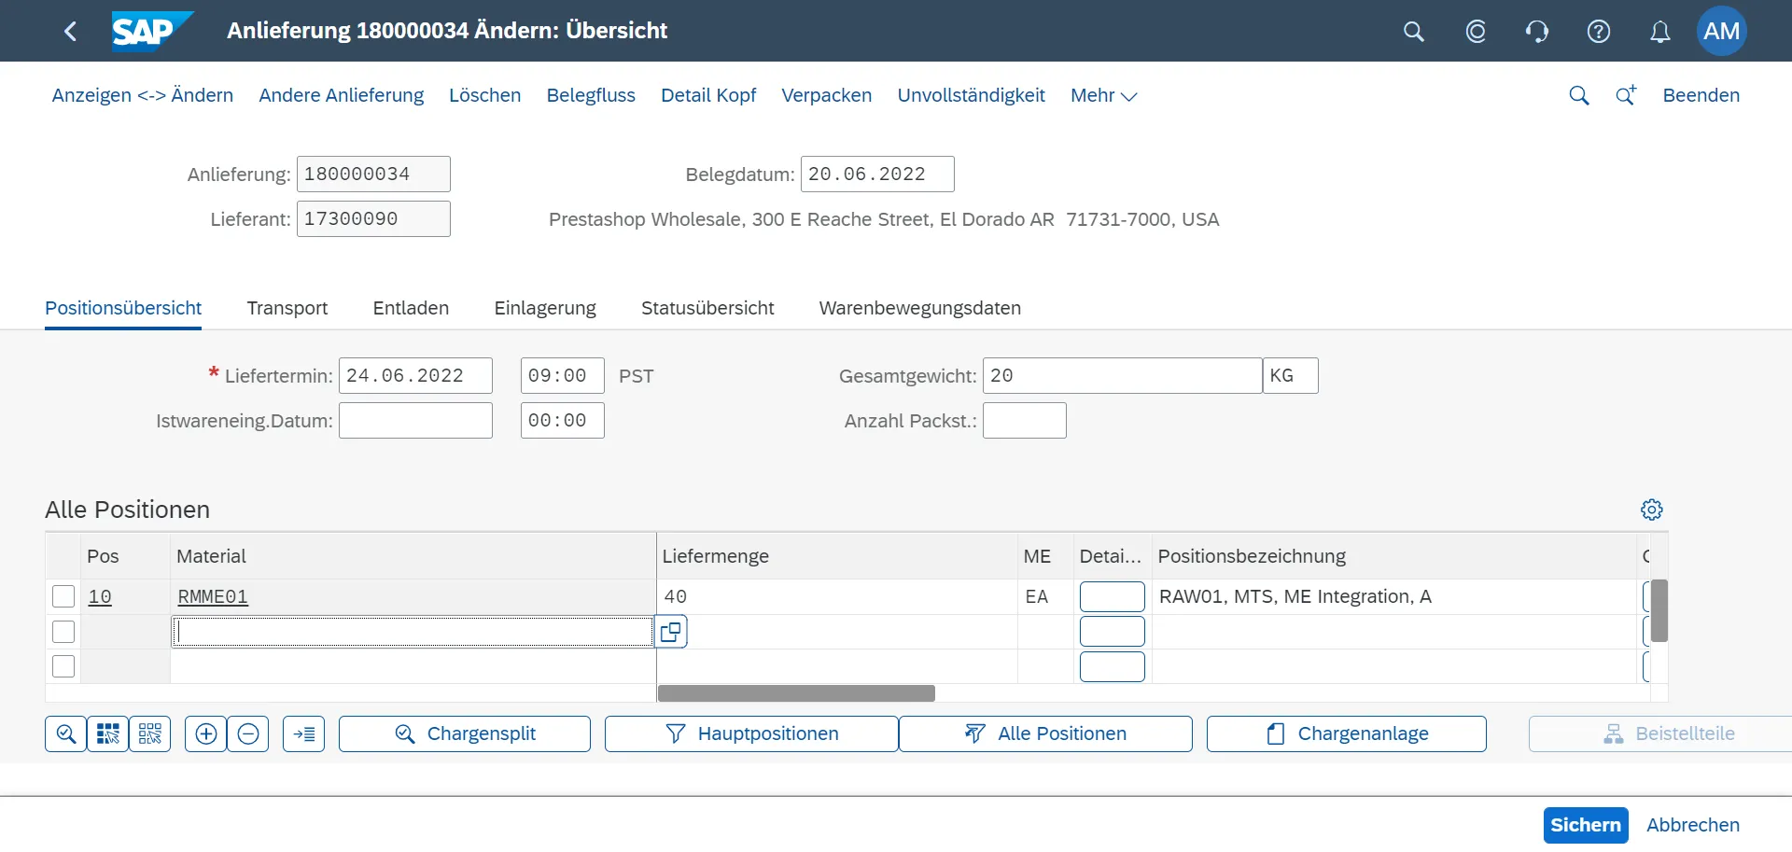The image size is (1792, 852).
Task: Click the Positionsbezeichnung column header
Action: tap(1393, 556)
